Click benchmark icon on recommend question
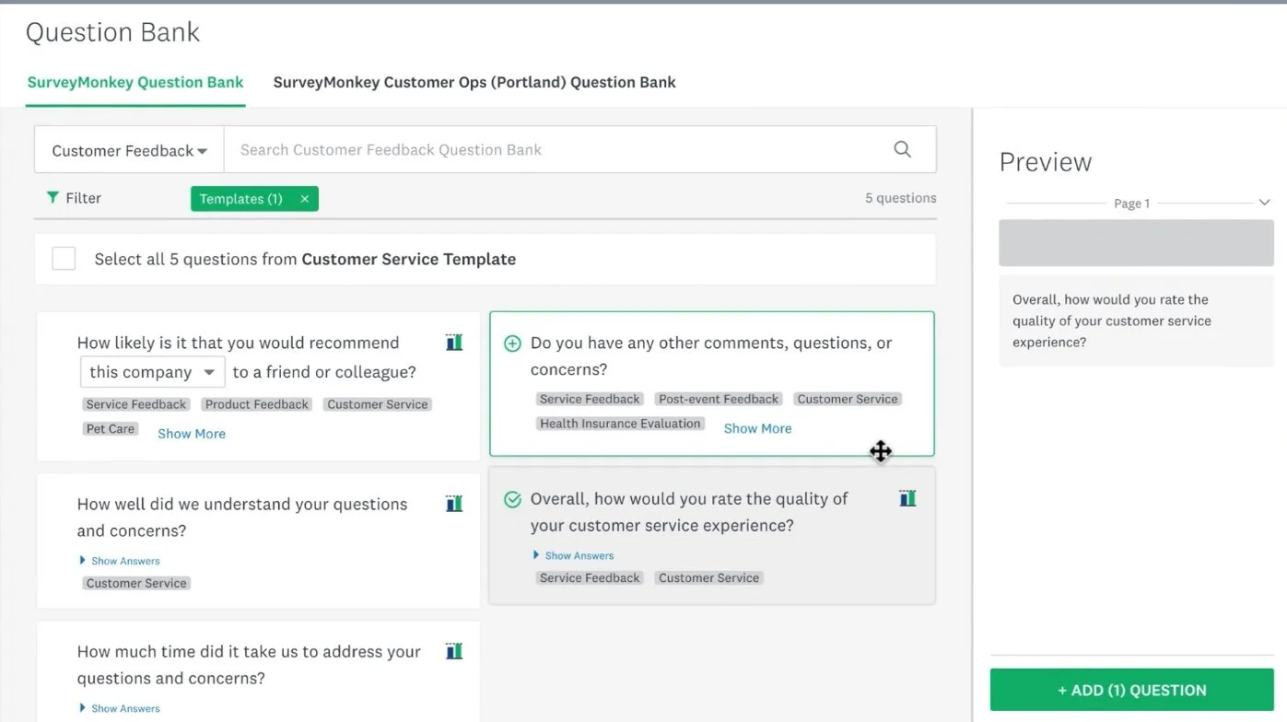The image size is (1287, 722). pyautogui.click(x=454, y=343)
